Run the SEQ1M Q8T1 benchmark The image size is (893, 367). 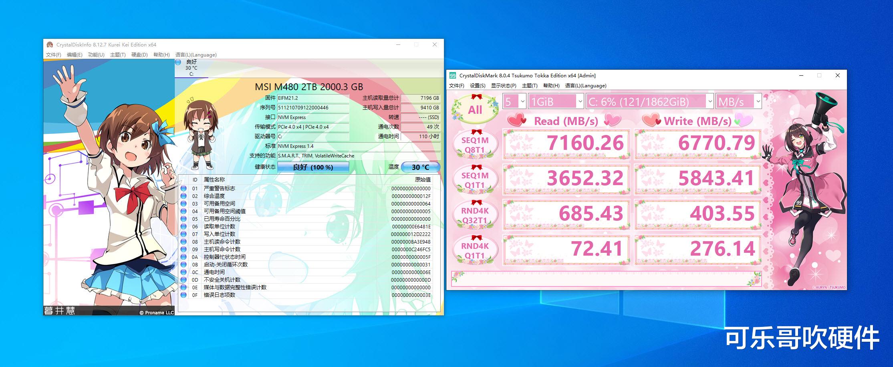click(475, 144)
